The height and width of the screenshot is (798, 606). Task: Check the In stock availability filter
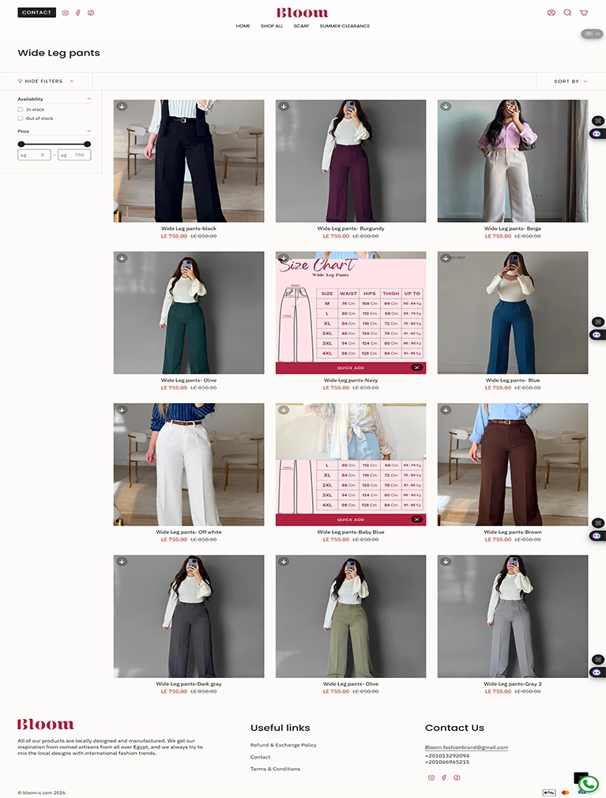pos(21,109)
